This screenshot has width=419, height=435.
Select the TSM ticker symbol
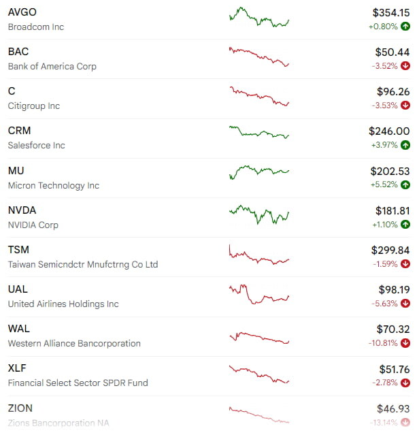point(18,249)
